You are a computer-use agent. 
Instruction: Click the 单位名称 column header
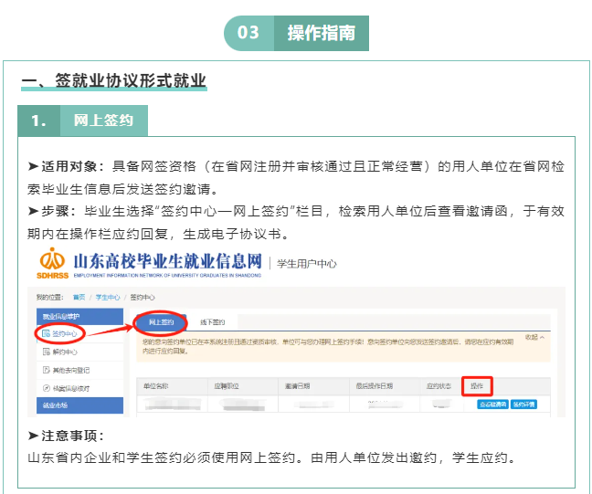[155, 386]
